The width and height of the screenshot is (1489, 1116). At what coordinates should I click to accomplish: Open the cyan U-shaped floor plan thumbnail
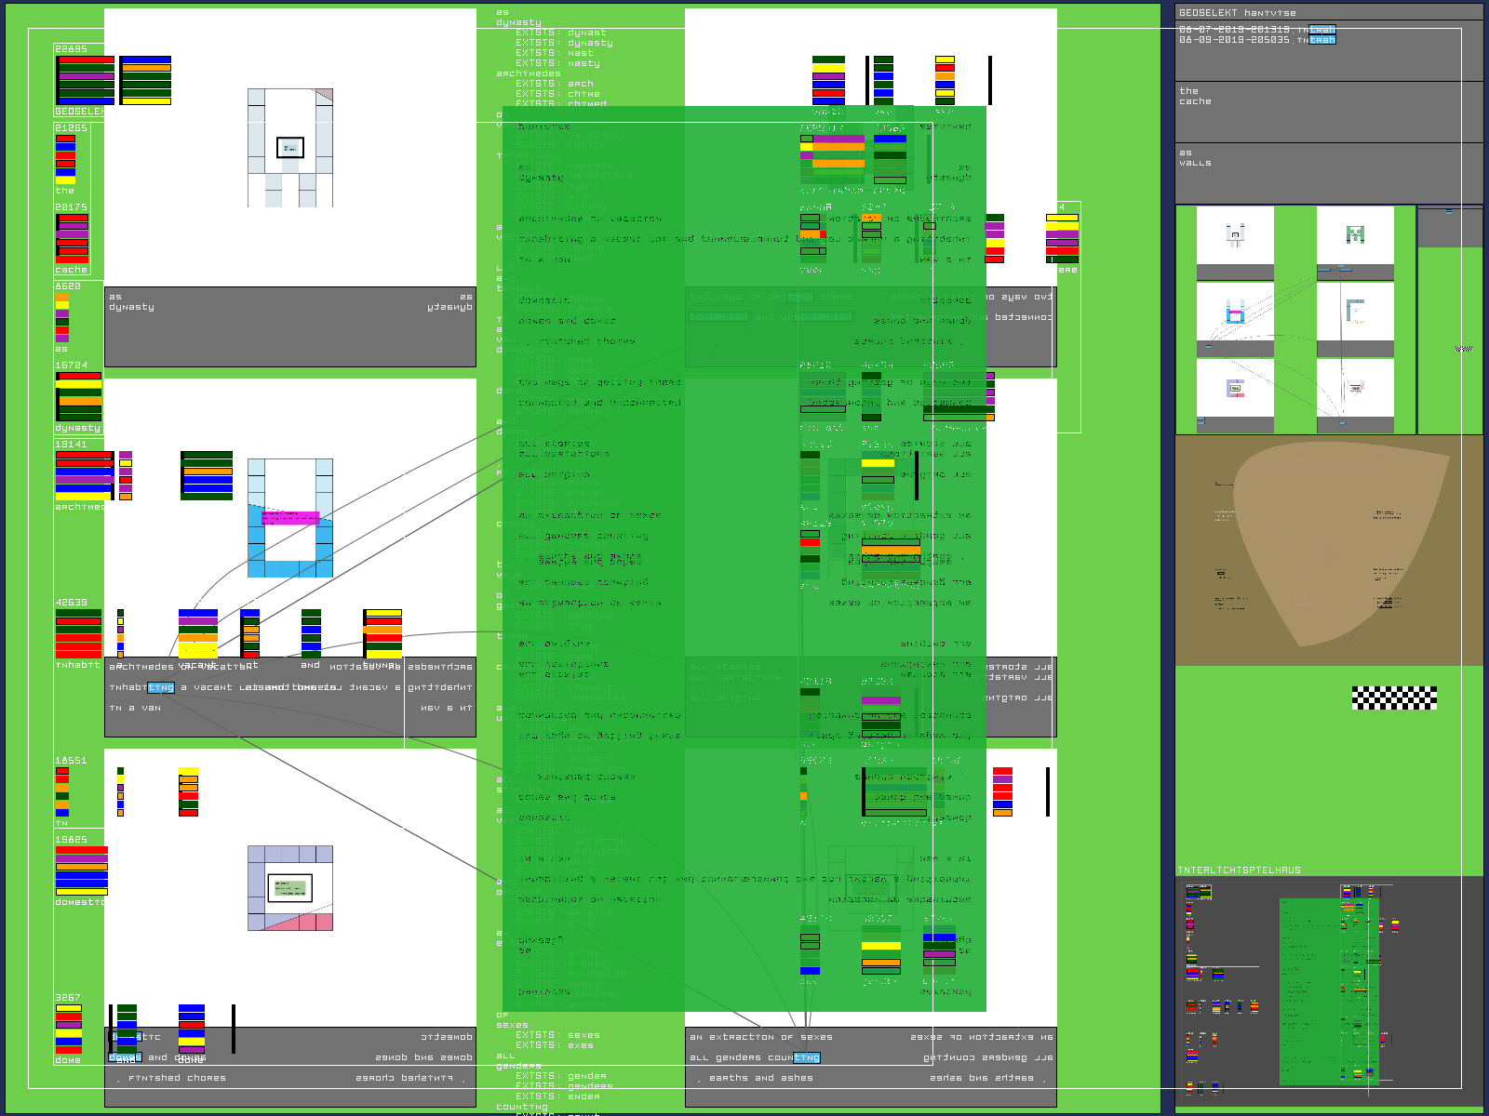(1235, 312)
